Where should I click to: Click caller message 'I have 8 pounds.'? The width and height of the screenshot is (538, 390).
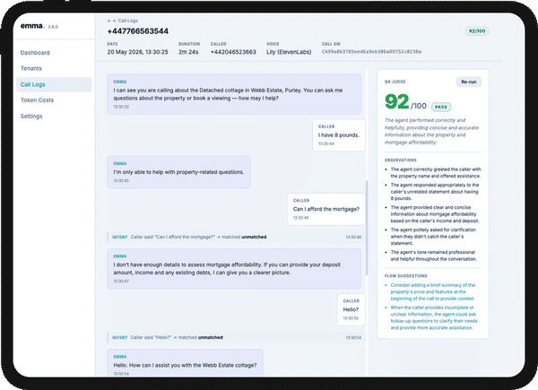(339, 135)
